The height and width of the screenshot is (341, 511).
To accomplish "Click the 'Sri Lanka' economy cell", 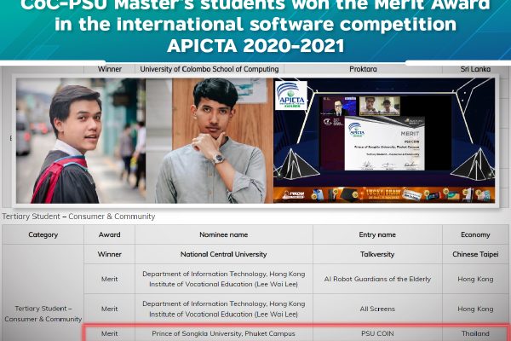I will point(475,69).
